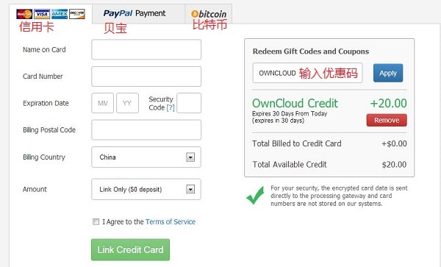
Task: Switch to the bitcoin tab
Action: pos(209,14)
